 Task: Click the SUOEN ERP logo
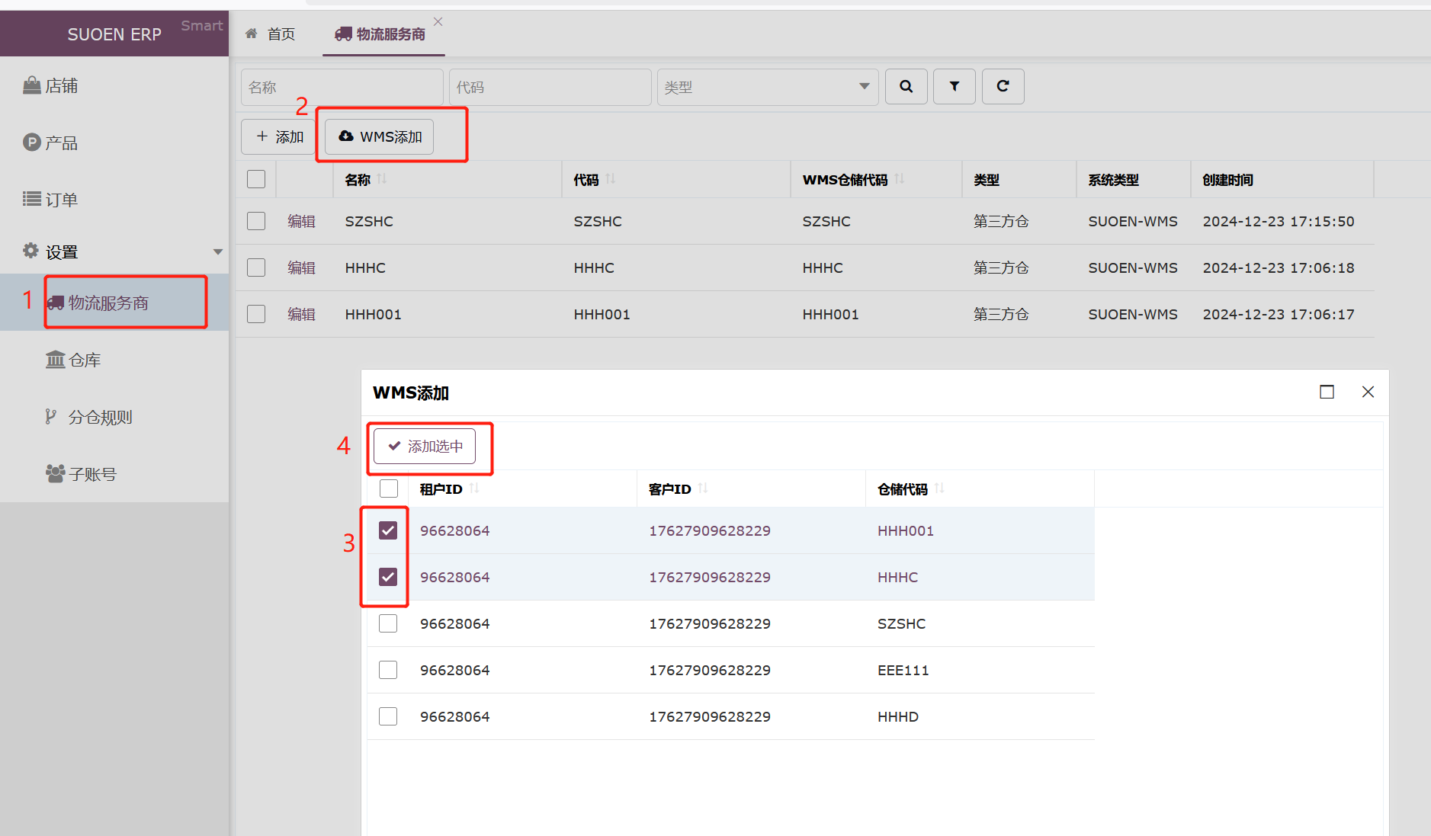click(x=114, y=34)
